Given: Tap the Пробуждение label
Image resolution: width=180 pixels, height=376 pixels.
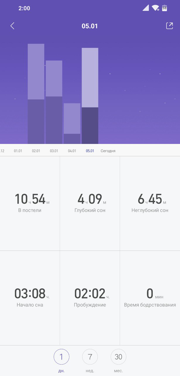Looking at the screenshot, I should (90, 305).
